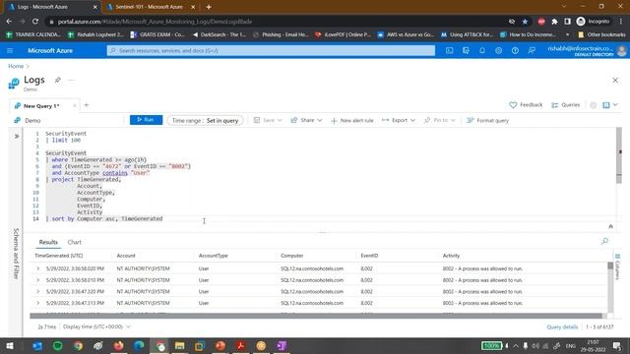Close the New Query 1 tab
This screenshot has height=354, width=630.
(75, 106)
